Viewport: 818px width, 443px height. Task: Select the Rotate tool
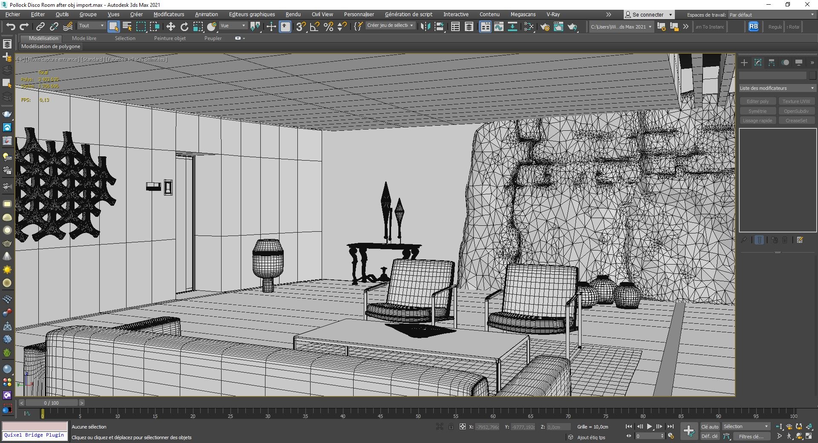coord(184,27)
